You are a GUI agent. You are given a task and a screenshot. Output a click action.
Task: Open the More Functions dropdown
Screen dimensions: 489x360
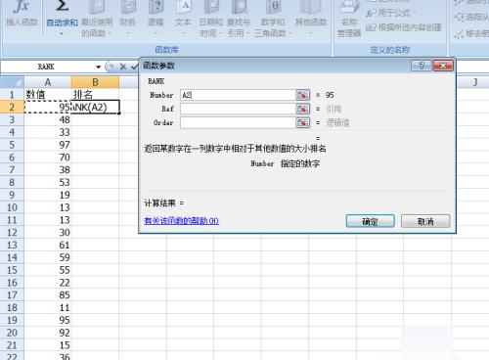(311, 18)
